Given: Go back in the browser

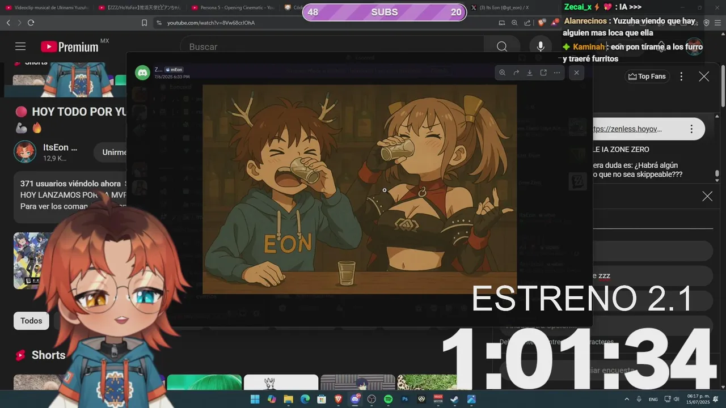Looking at the screenshot, I should pyautogui.click(x=8, y=23).
